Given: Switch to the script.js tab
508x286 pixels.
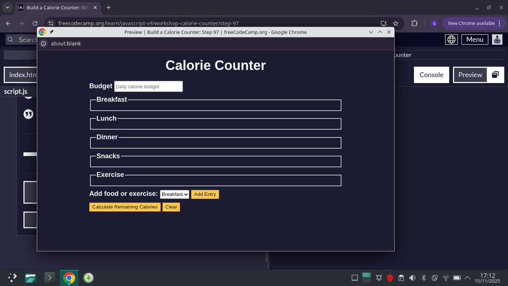Looking at the screenshot, I should [16, 91].
